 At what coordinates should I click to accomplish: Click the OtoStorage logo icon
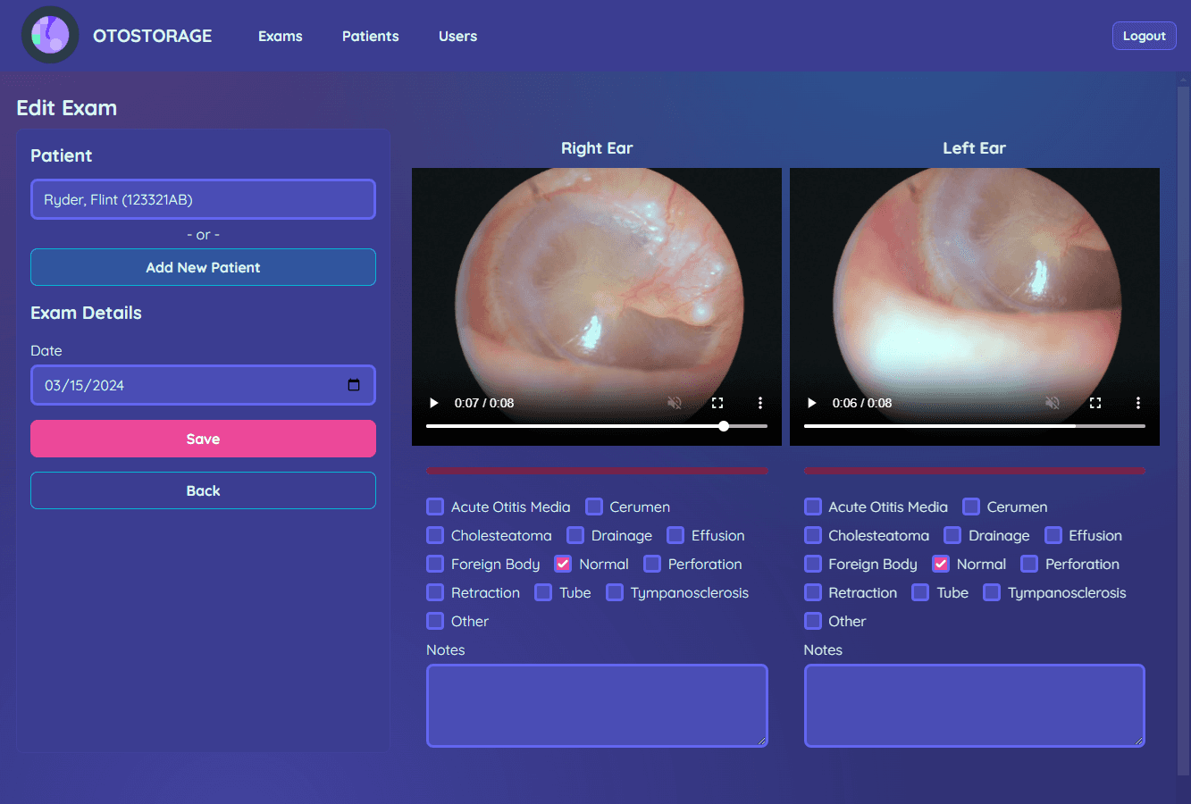pos(50,35)
